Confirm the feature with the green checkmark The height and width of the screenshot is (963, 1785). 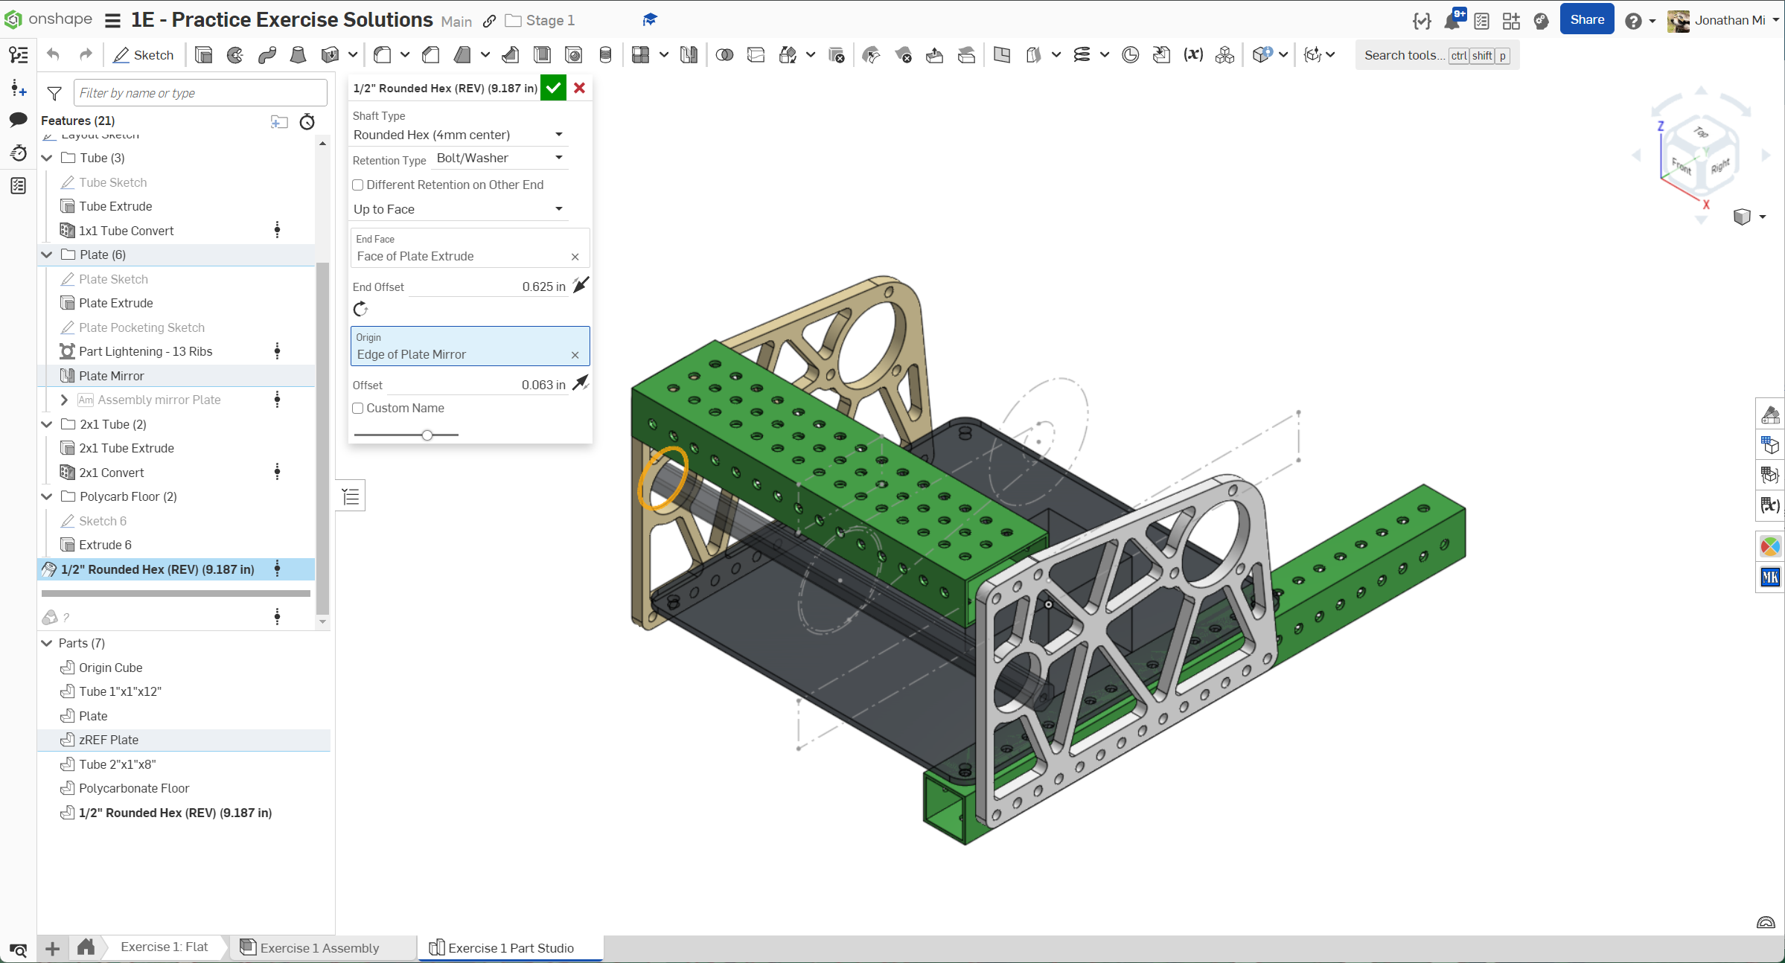553,88
